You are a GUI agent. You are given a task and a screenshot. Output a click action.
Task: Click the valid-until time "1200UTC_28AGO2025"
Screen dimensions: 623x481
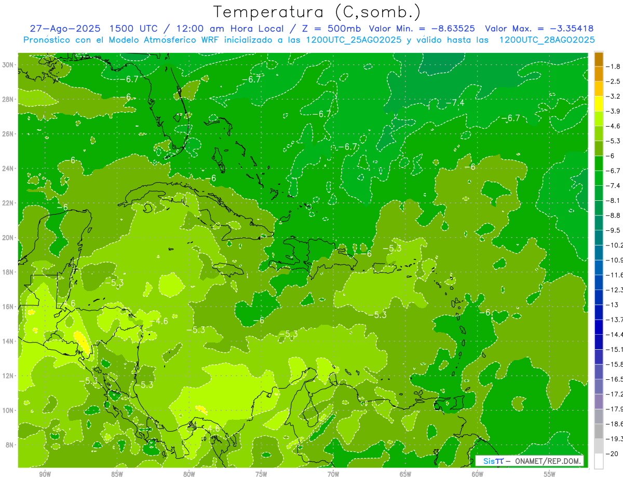(x=547, y=40)
